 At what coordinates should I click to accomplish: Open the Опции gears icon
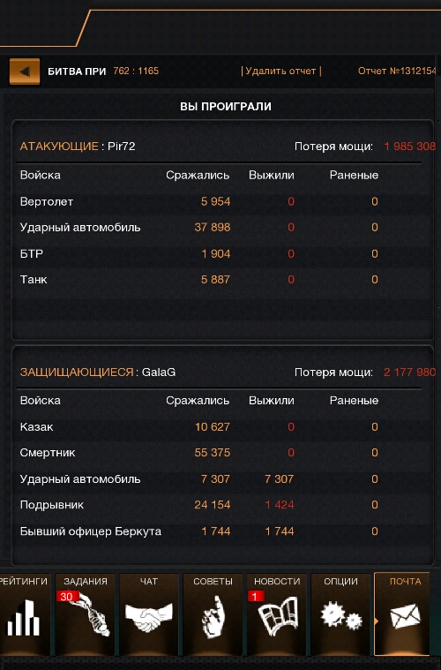pyautogui.click(x=340, y=615)
